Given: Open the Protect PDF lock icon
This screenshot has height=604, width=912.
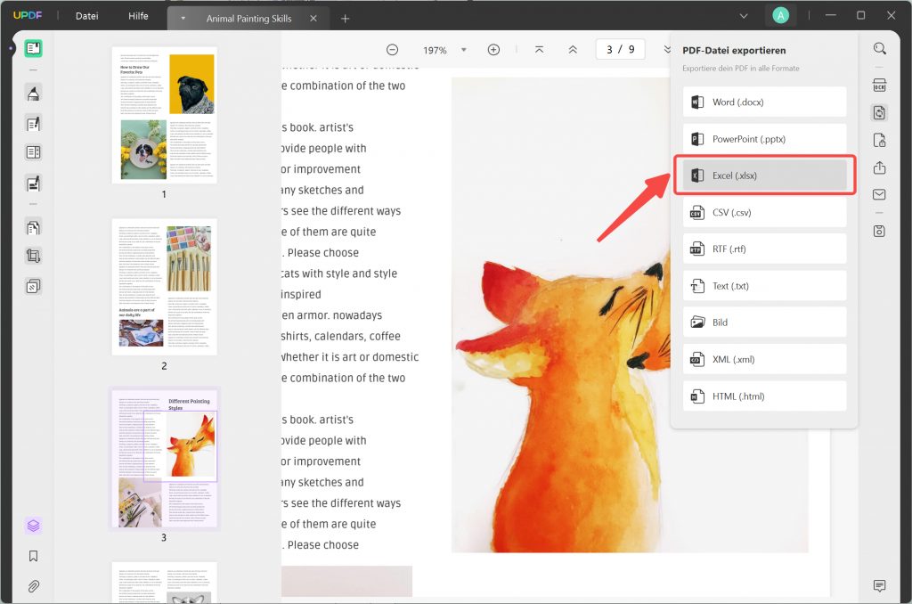Looking at the screenshot, I should click(x=879, y=140).
